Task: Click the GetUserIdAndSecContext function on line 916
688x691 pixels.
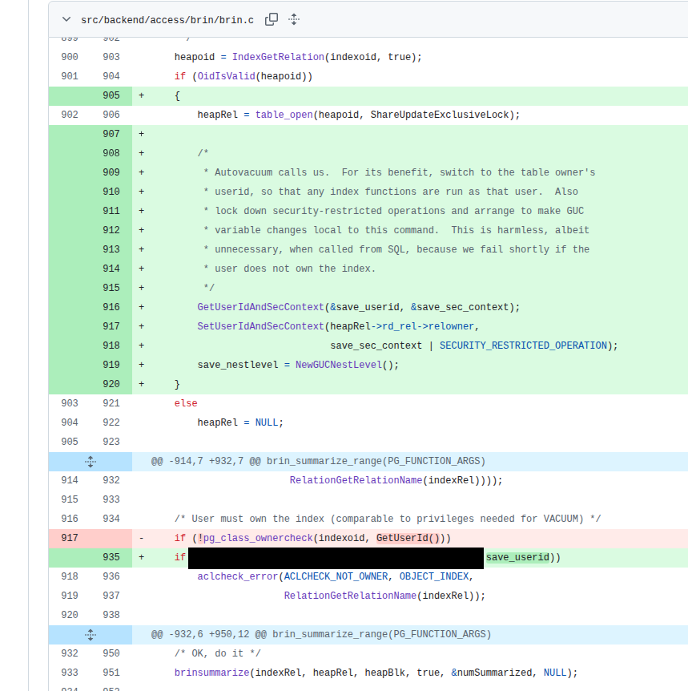Action: coord(261,307)
